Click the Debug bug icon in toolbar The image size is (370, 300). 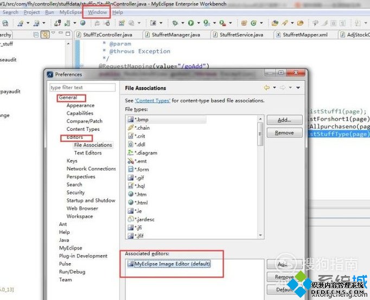coord(175,23)
